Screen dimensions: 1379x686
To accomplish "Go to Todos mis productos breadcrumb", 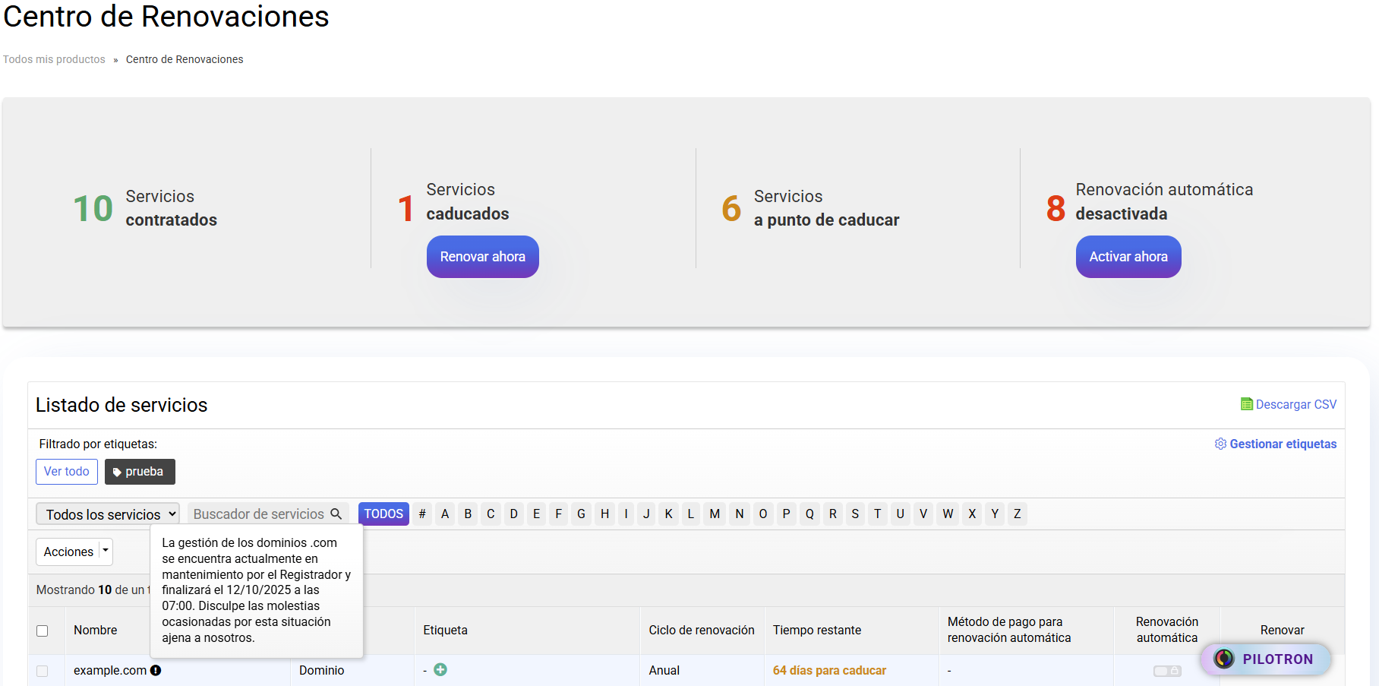I will pyautogui.click(x=54, y=59).
